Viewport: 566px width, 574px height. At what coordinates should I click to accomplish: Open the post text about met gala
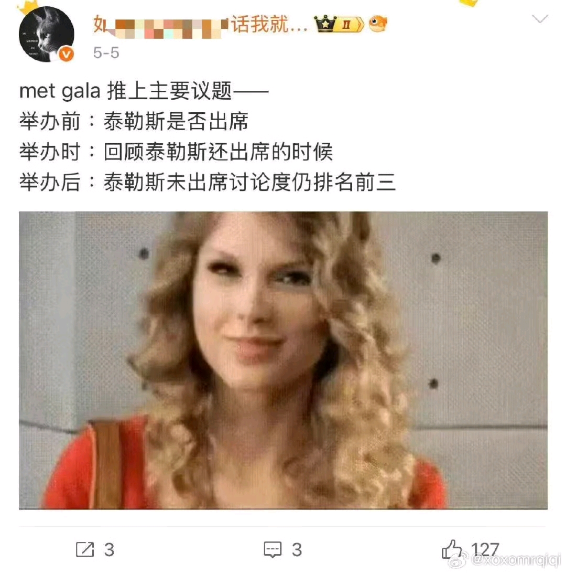(208, 136)
